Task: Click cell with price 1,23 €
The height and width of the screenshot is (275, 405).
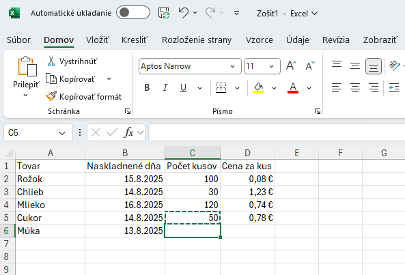Action: [248, 192]
